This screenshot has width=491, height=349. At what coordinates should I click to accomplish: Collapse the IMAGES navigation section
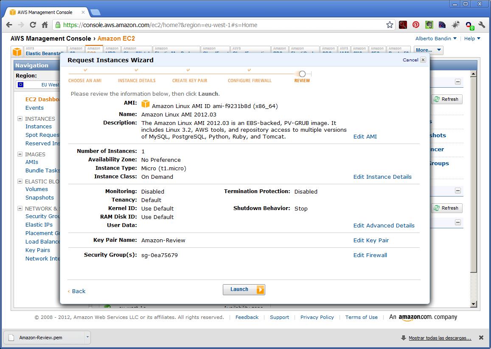coord(20,154)
